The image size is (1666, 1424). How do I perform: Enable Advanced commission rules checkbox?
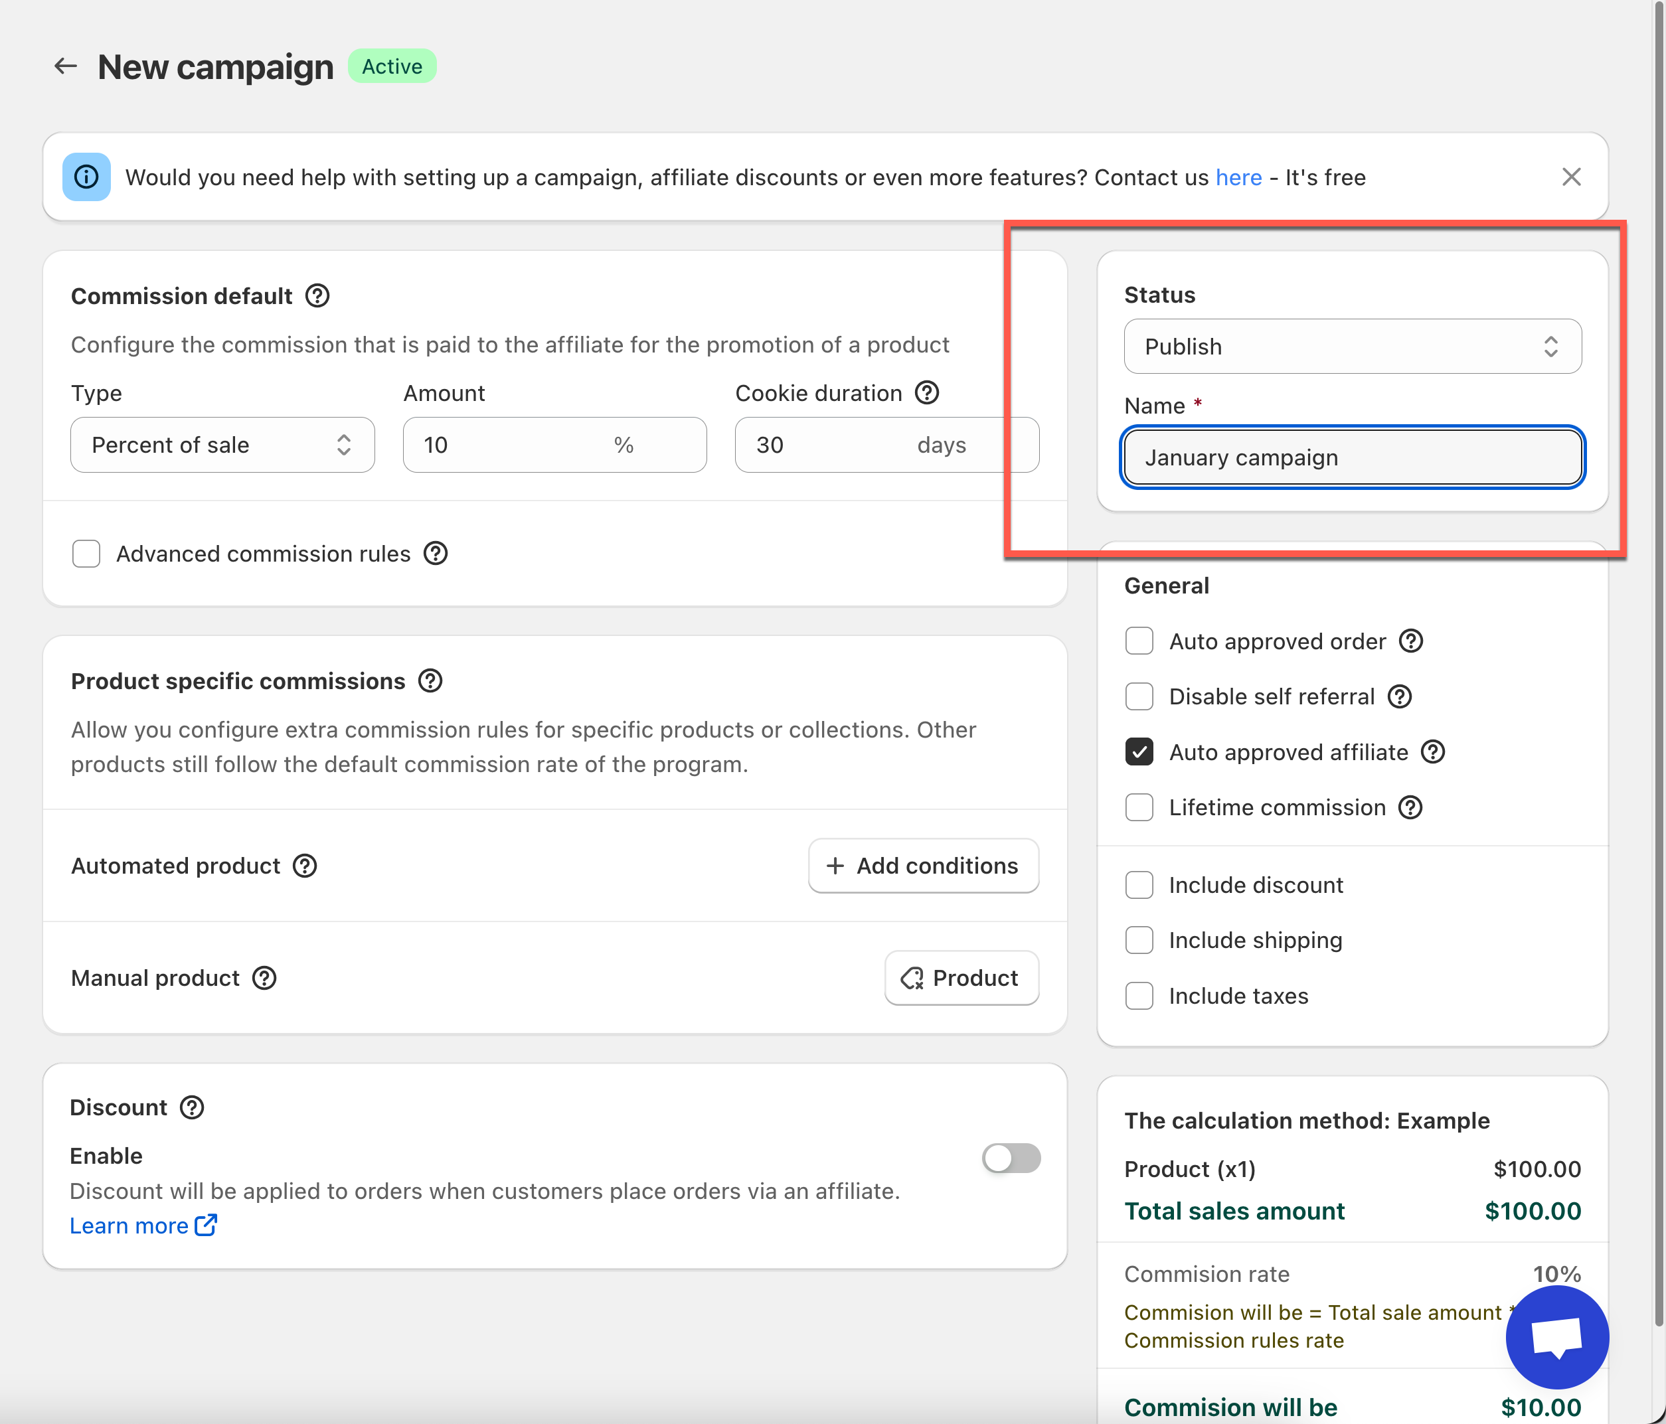click(x=86, y=554)
